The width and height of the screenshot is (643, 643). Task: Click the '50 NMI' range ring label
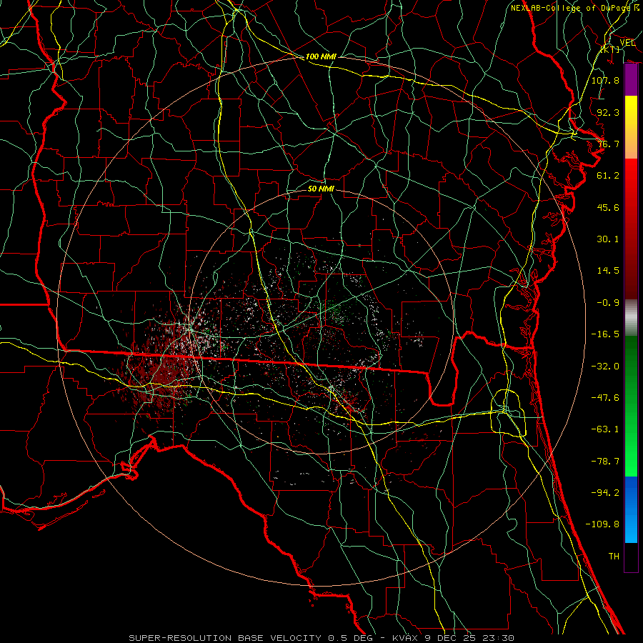(321, 189)
